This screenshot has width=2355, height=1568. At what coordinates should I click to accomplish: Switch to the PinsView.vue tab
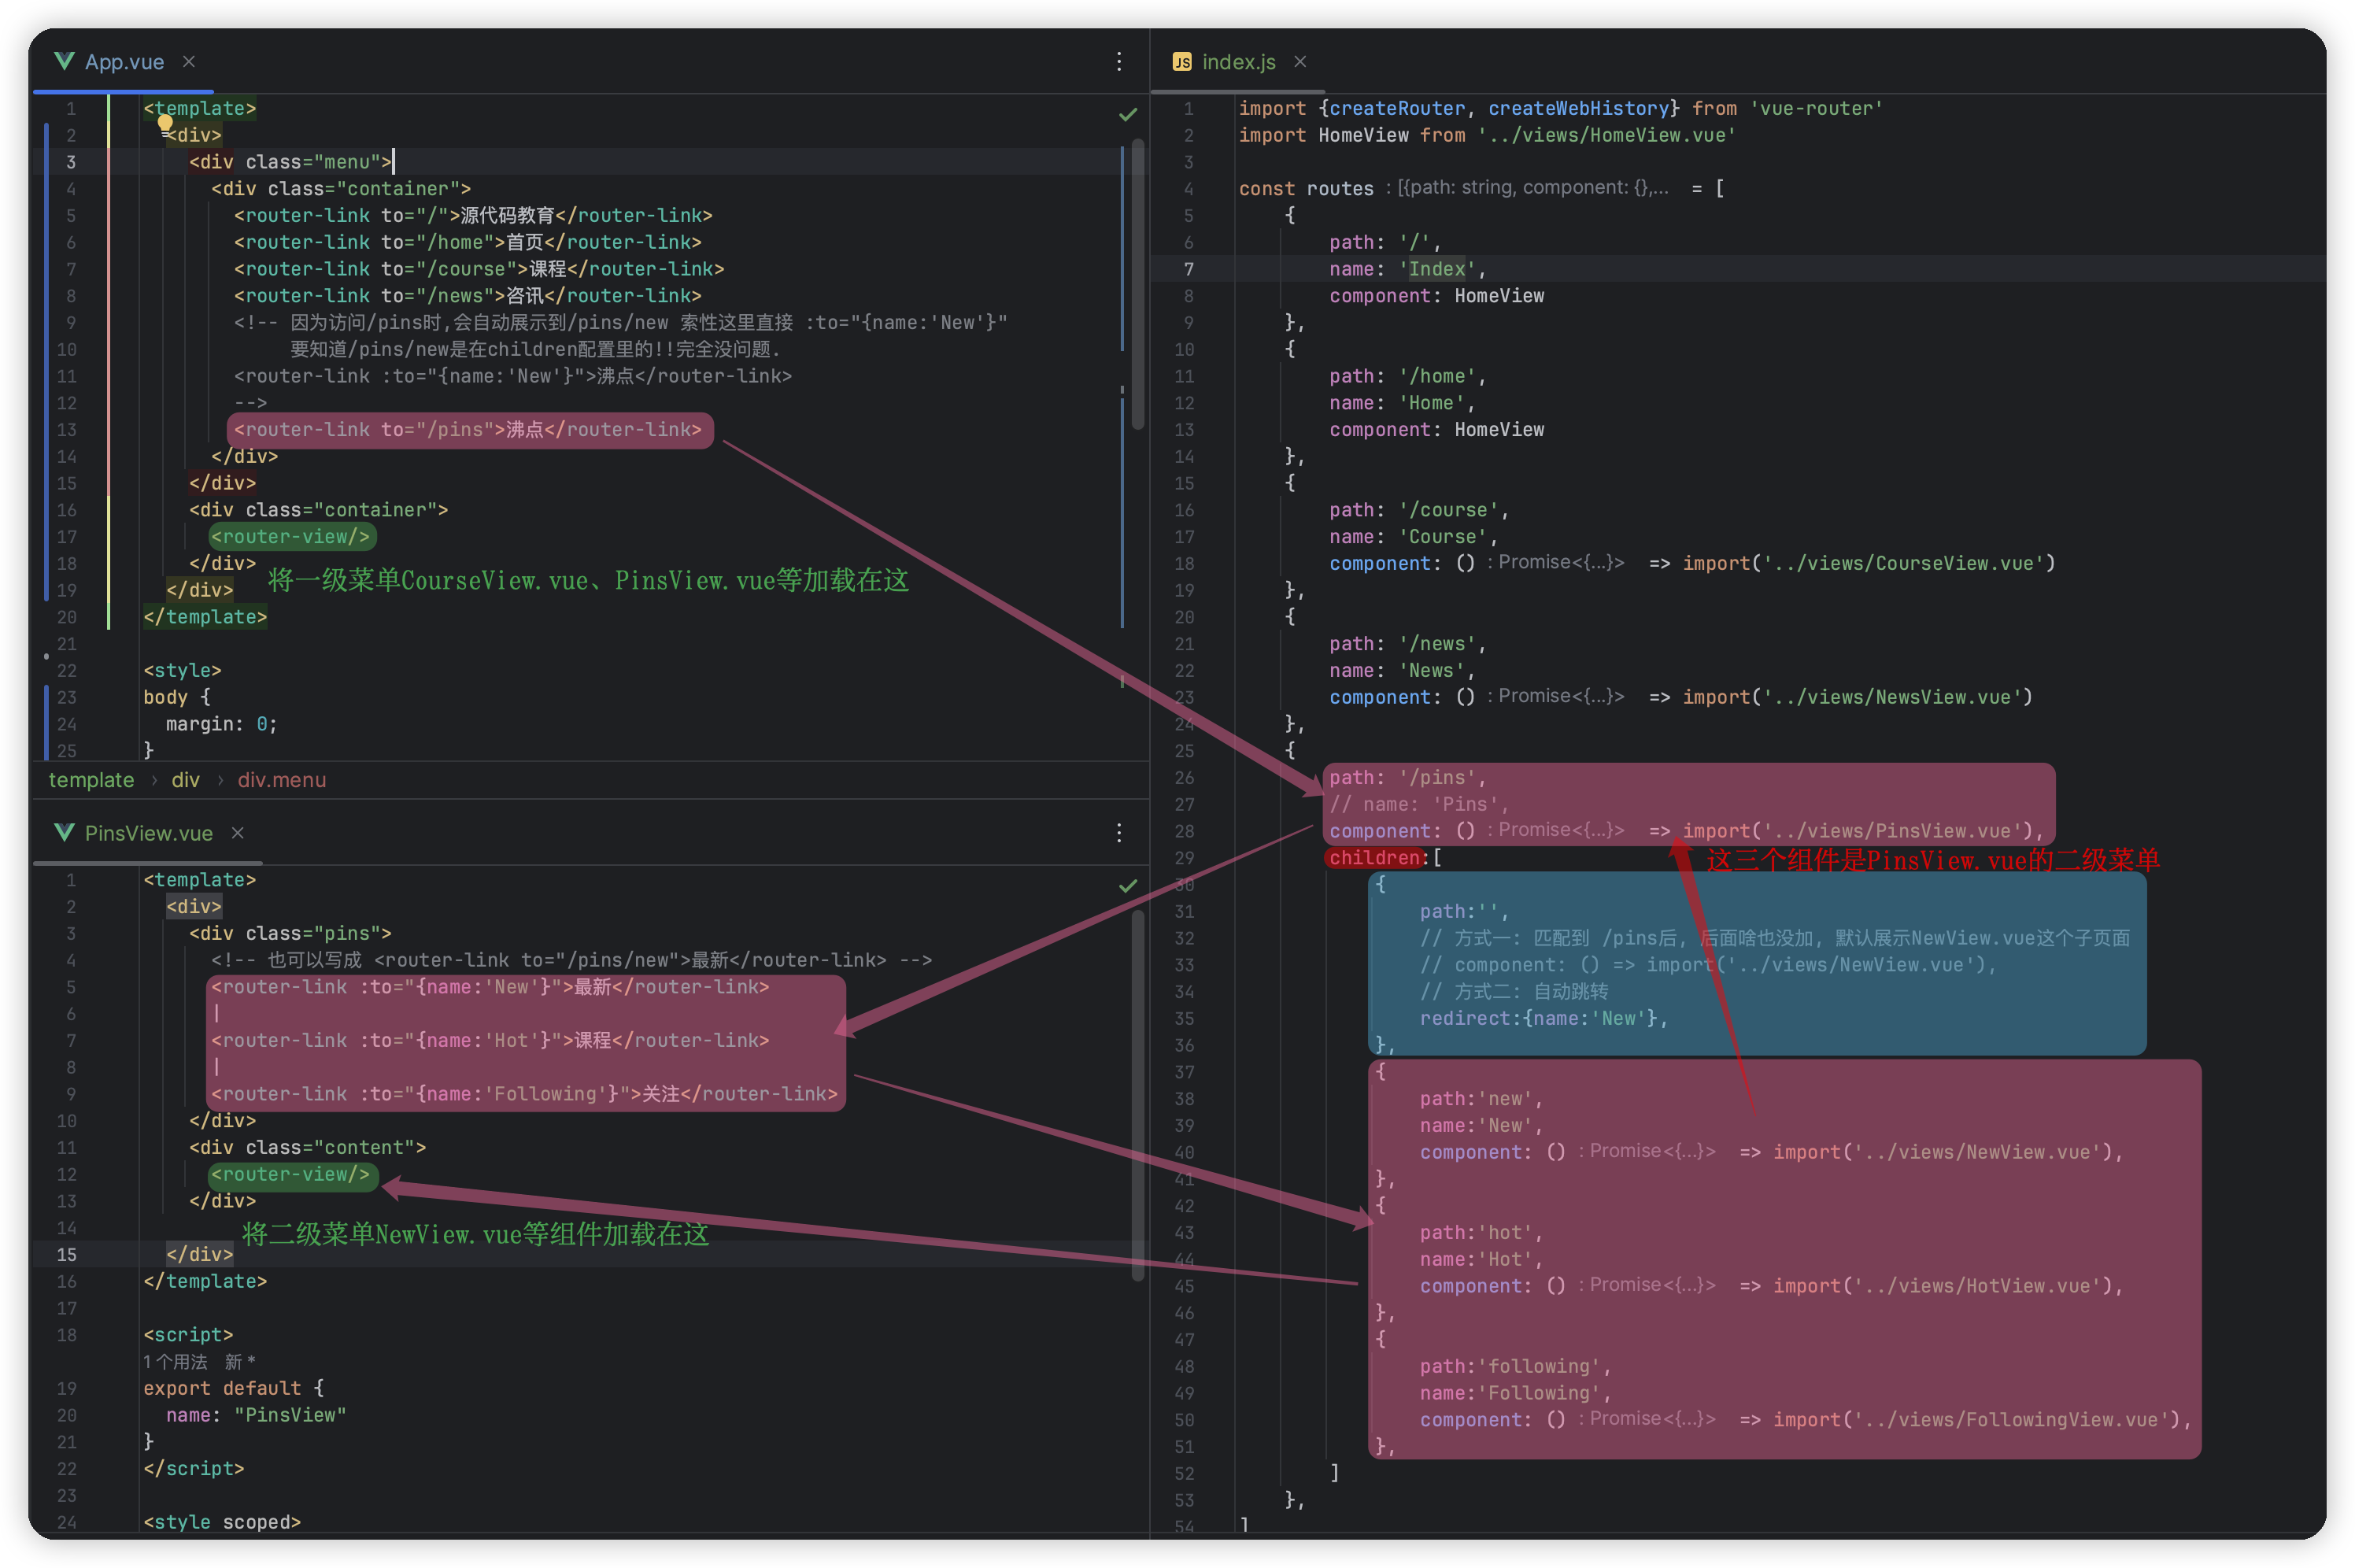tap(148, 833)
